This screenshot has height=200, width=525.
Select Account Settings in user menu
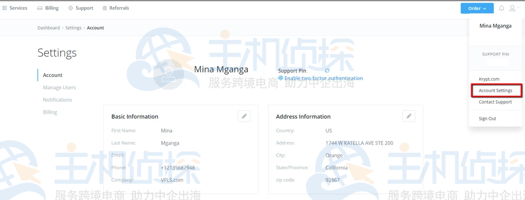coord(495,91)
